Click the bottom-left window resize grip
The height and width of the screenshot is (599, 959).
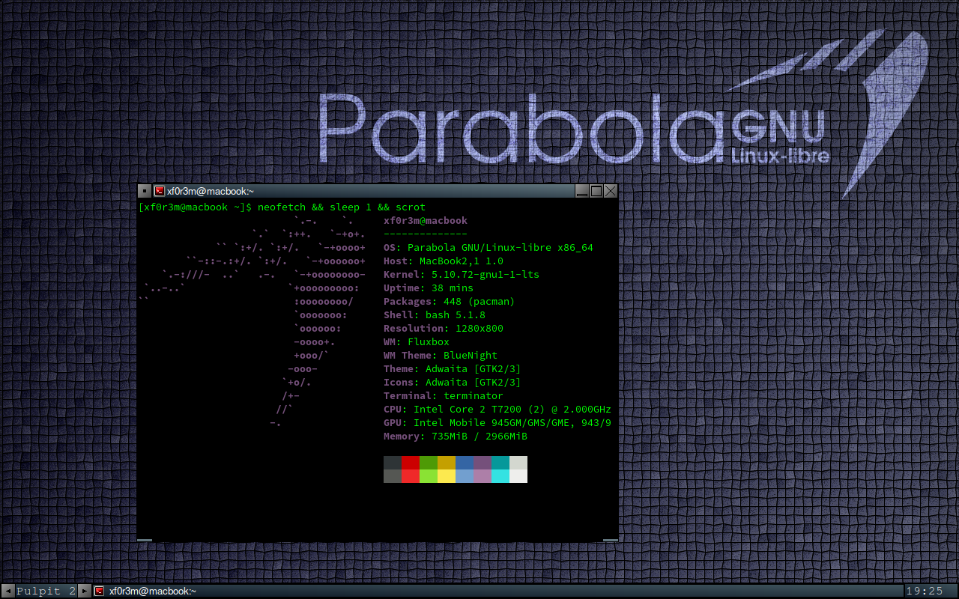pyautogui.click(x=145, y=539)
